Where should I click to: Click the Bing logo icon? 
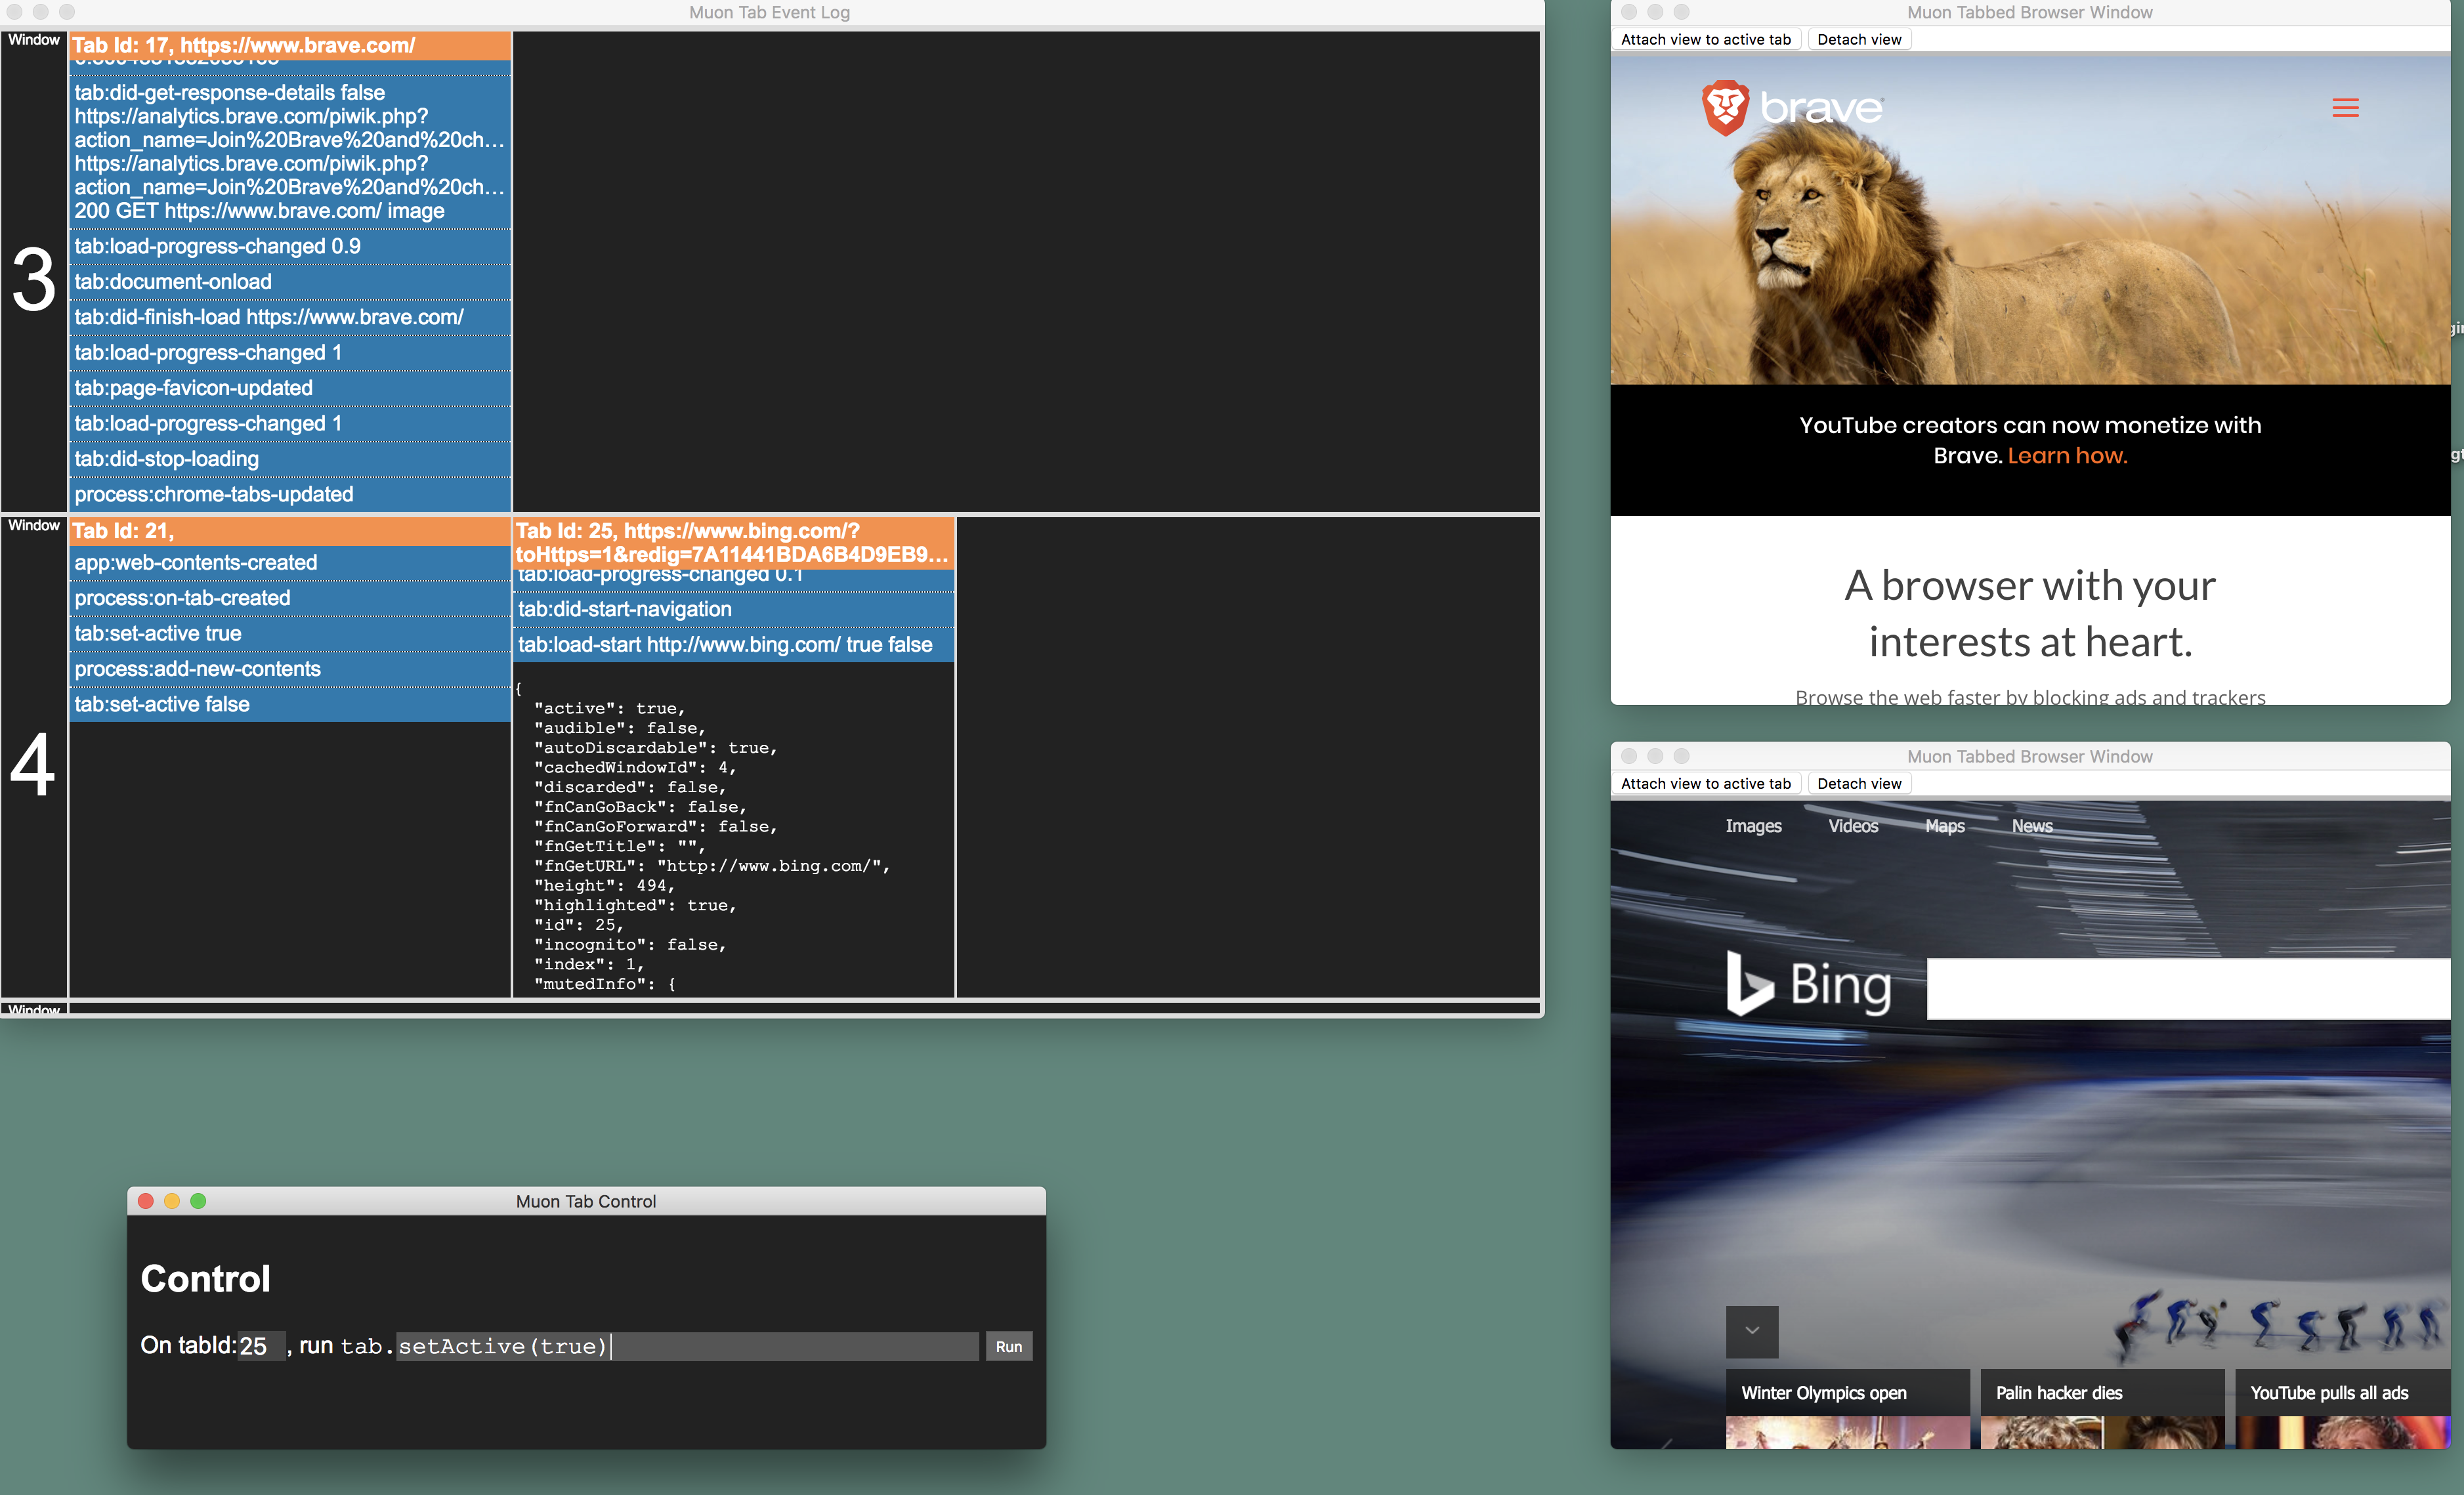click(1750, 984)
